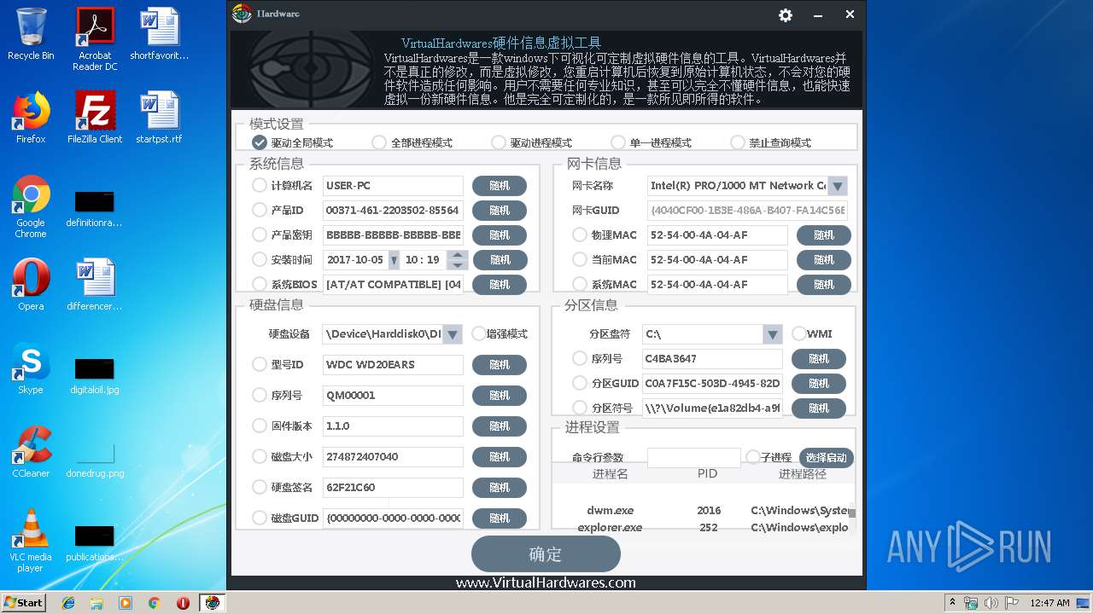Image resolution: width=1093 pixels, height=614 pixels.
Task: Select 单一进程模式 mode radio
Action: coord(618,142)
